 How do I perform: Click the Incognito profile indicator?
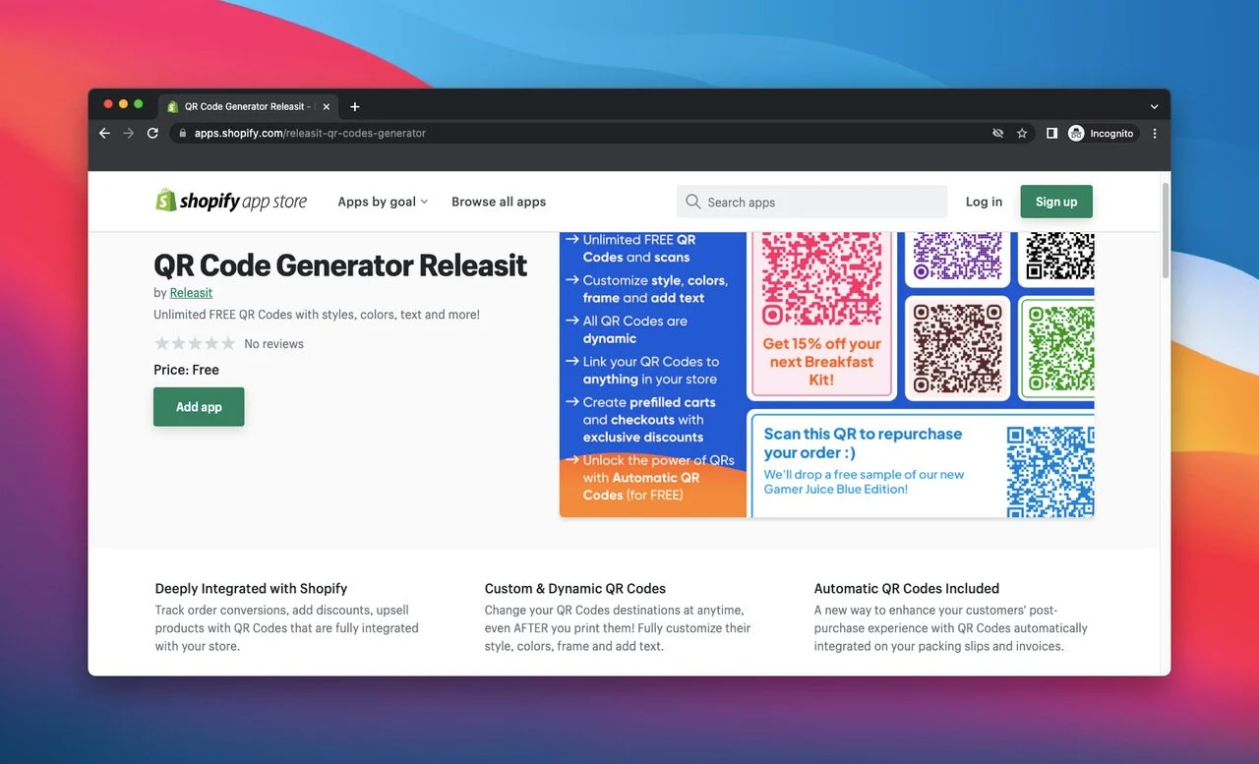(1102, 133)
